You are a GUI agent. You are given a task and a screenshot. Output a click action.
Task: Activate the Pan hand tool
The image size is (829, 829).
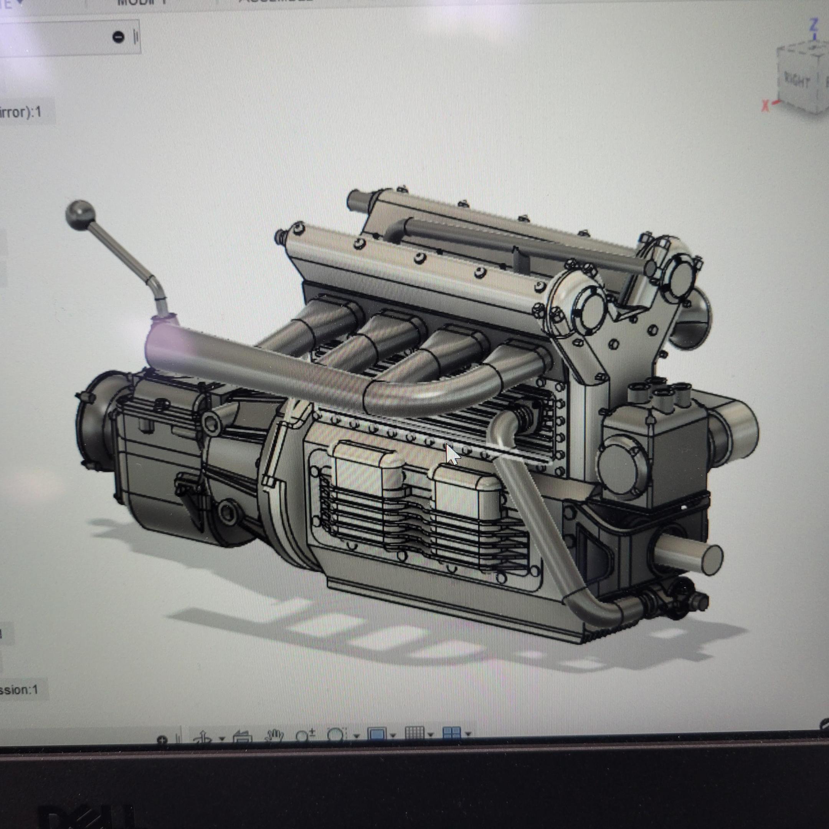[x=275, y=735]
